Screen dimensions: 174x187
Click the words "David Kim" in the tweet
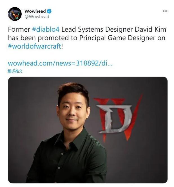(x=150, y=29)
